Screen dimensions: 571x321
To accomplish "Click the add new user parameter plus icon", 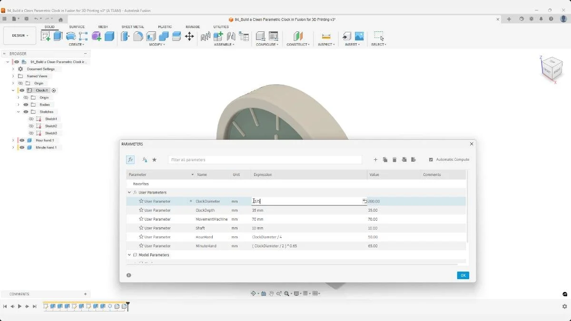I will pyautogui.click(x=375, y=160).
